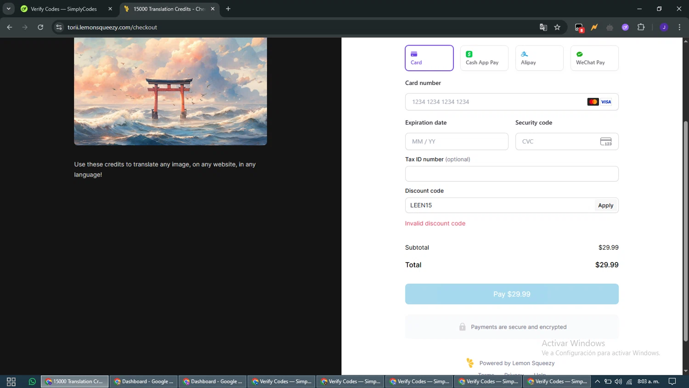Viewport: 689px width, 388px height.
Task: Open Powered by Lemon Squeezy link
Action: tap(517, 363)
